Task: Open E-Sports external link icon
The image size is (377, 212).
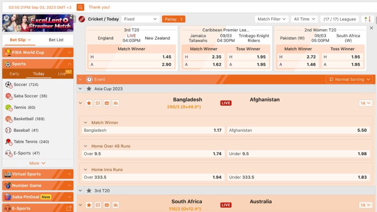Action: pos(69,208)
